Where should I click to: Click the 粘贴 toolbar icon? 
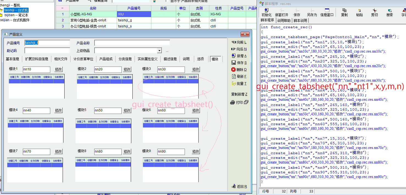coord(359,10)
